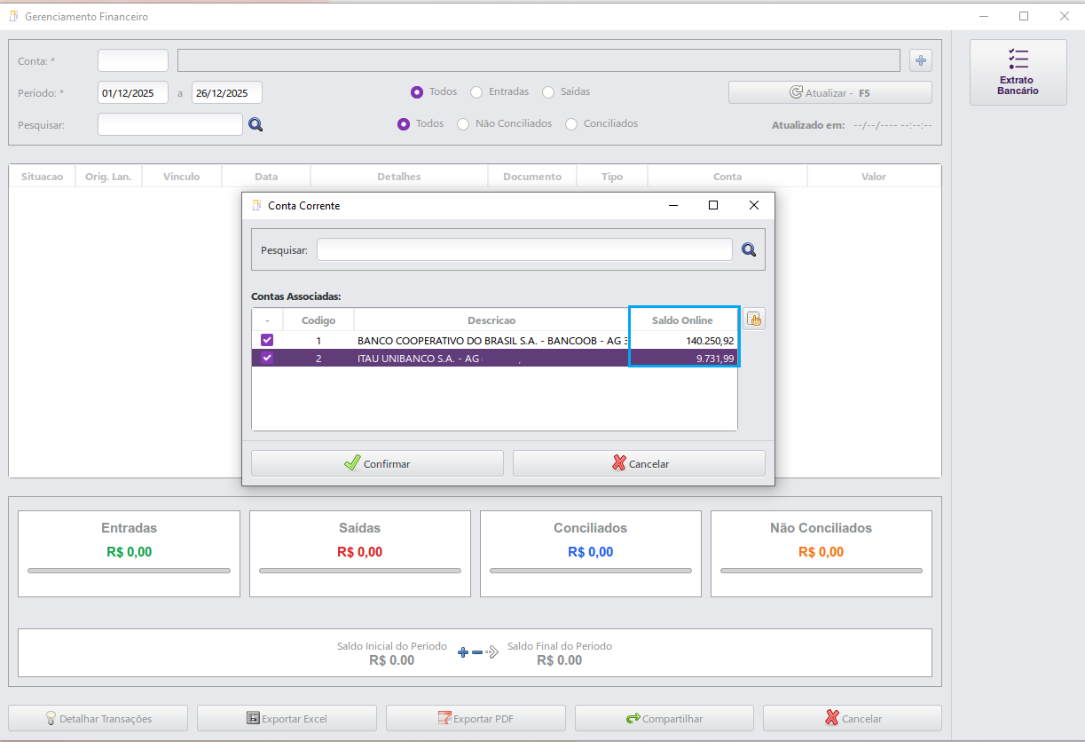
Task: Click the Atualizar F5 button
Action: pyautogui.click(x=830, y=92)
